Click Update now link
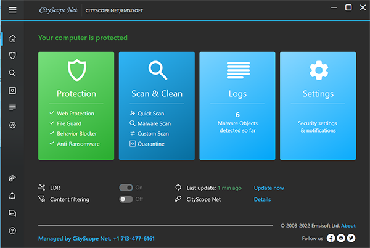 (x=269, y=188)
